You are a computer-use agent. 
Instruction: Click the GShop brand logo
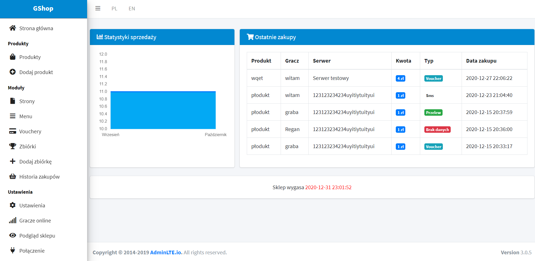point(43,9)
